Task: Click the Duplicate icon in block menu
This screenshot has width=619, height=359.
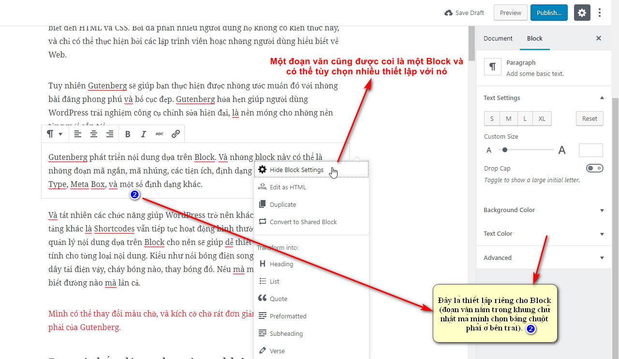Action: point(263,204)
